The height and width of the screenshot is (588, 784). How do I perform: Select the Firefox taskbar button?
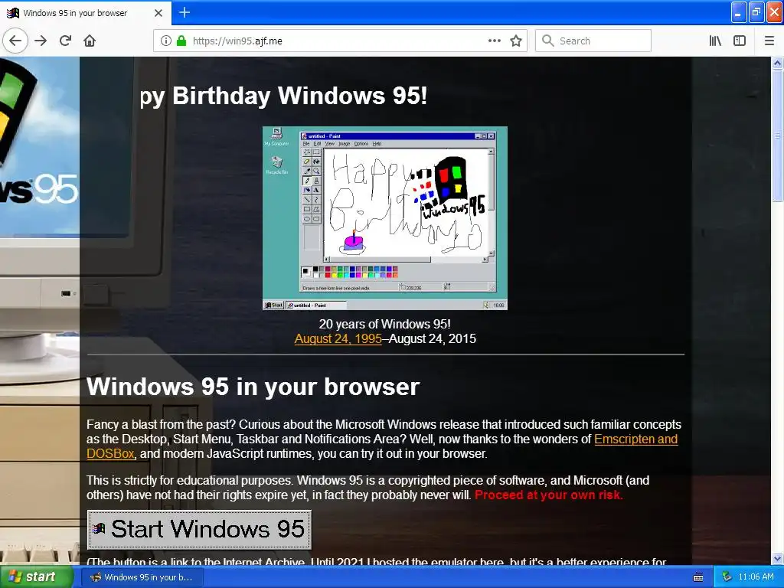click(141, 577)
